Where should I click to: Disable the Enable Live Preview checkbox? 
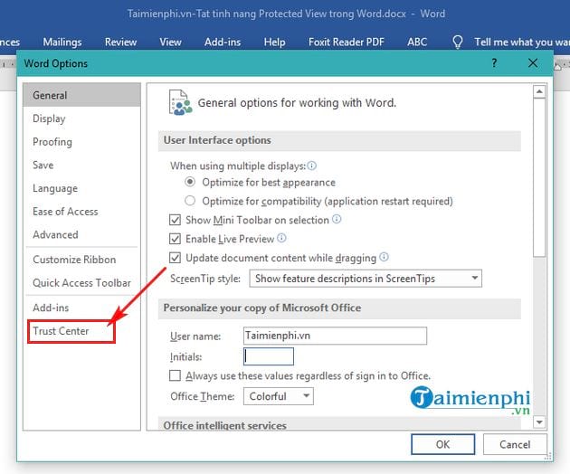[176, 240]
